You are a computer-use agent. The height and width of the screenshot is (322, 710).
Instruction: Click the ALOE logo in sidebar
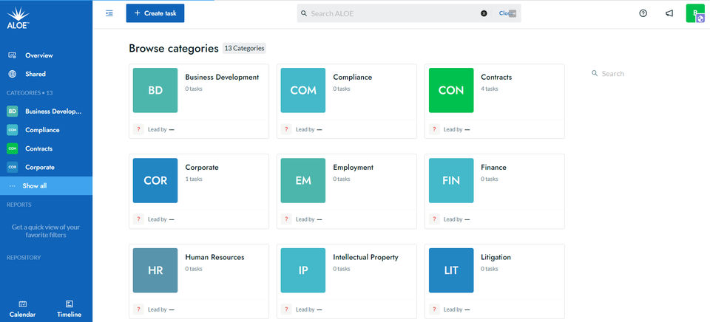coord(18,18)
